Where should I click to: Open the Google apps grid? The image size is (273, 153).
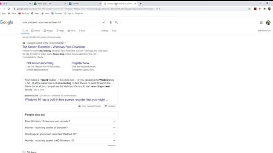coord(261,23)
